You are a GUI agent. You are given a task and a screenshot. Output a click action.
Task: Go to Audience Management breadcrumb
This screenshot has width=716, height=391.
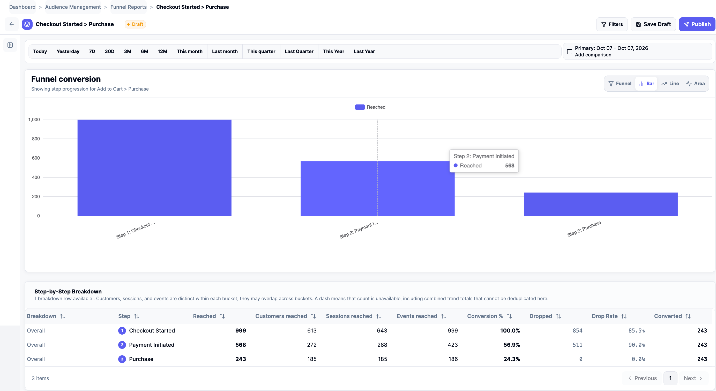click(73, 7)
